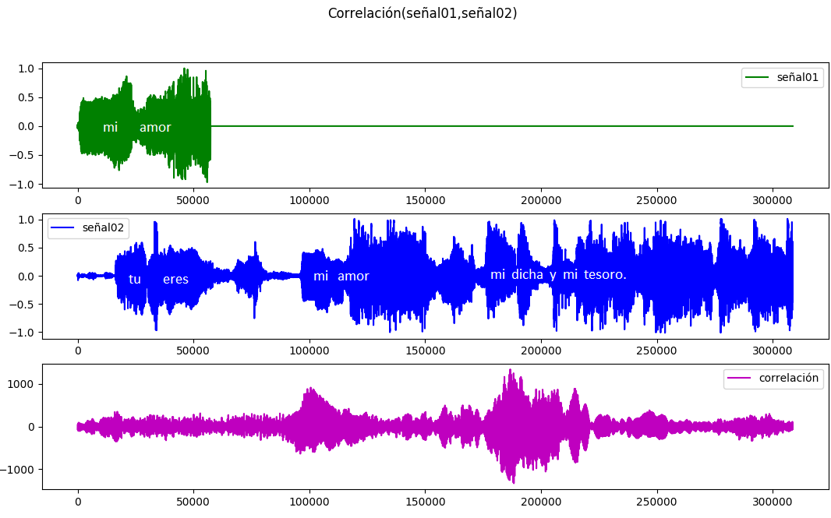This screenshot has width=831, height=518.
Task: Click the "tu" annotation in the señal02 plot
Action: click(135, 279)
